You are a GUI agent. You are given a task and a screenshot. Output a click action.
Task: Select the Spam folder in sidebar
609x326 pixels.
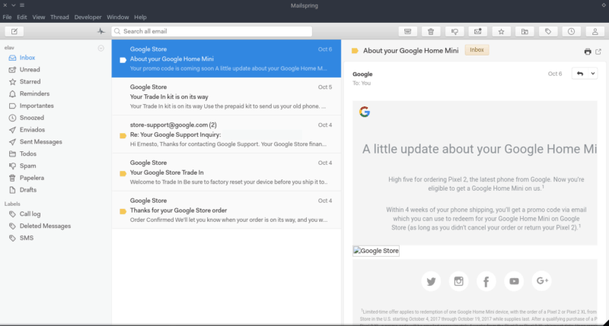27,165
